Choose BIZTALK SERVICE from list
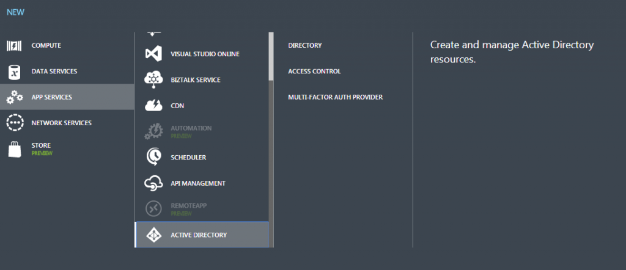626x270 pixels. pos(202,80)
